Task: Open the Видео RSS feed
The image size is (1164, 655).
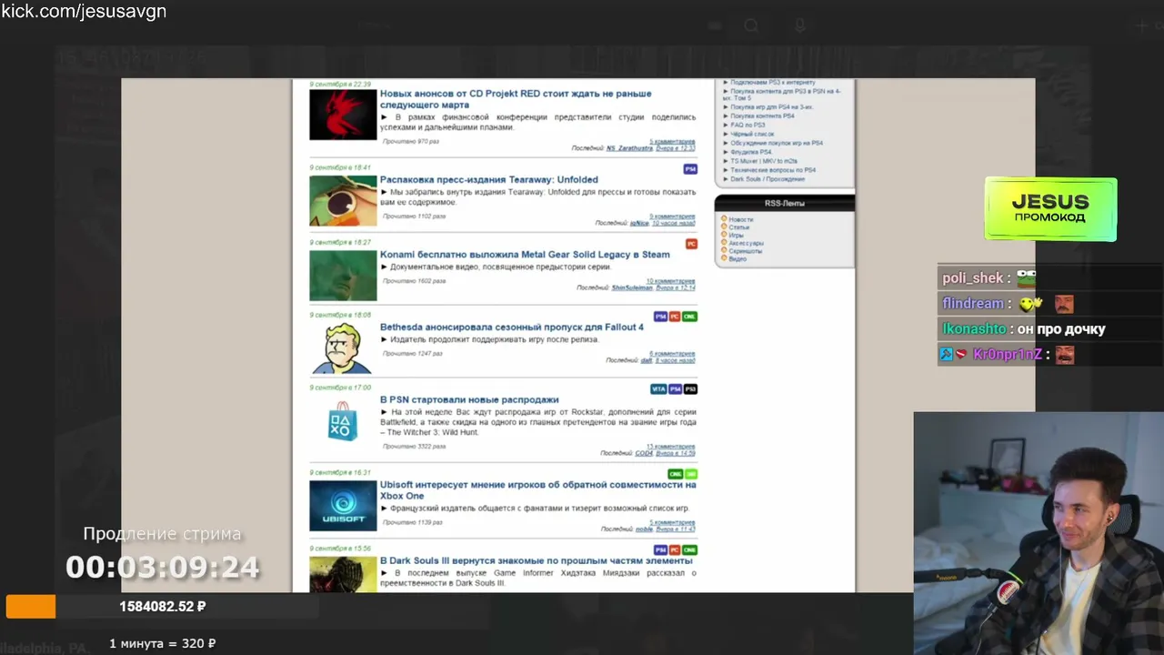Action: point(738,259)
